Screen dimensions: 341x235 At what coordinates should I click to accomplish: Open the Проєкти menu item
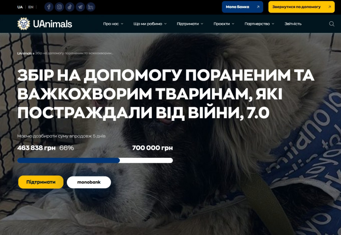point(224,24)
